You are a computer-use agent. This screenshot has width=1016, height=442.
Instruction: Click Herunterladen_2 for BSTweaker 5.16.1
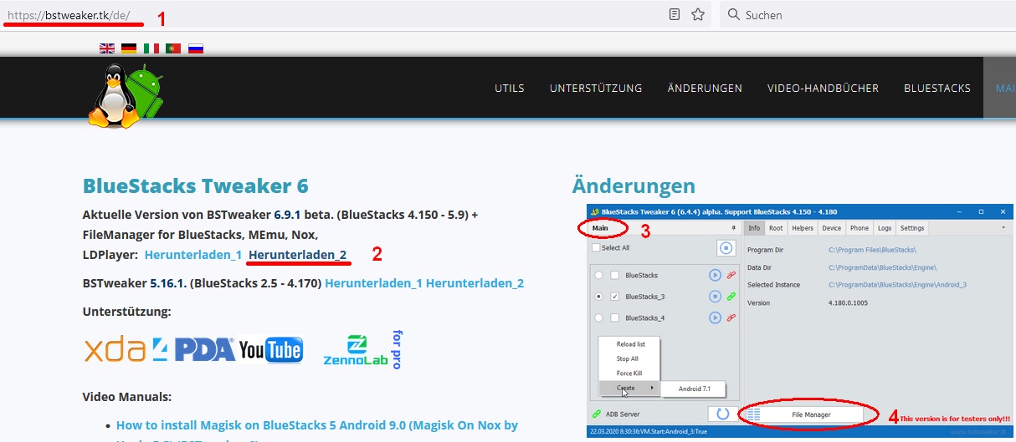coord(475,283)
